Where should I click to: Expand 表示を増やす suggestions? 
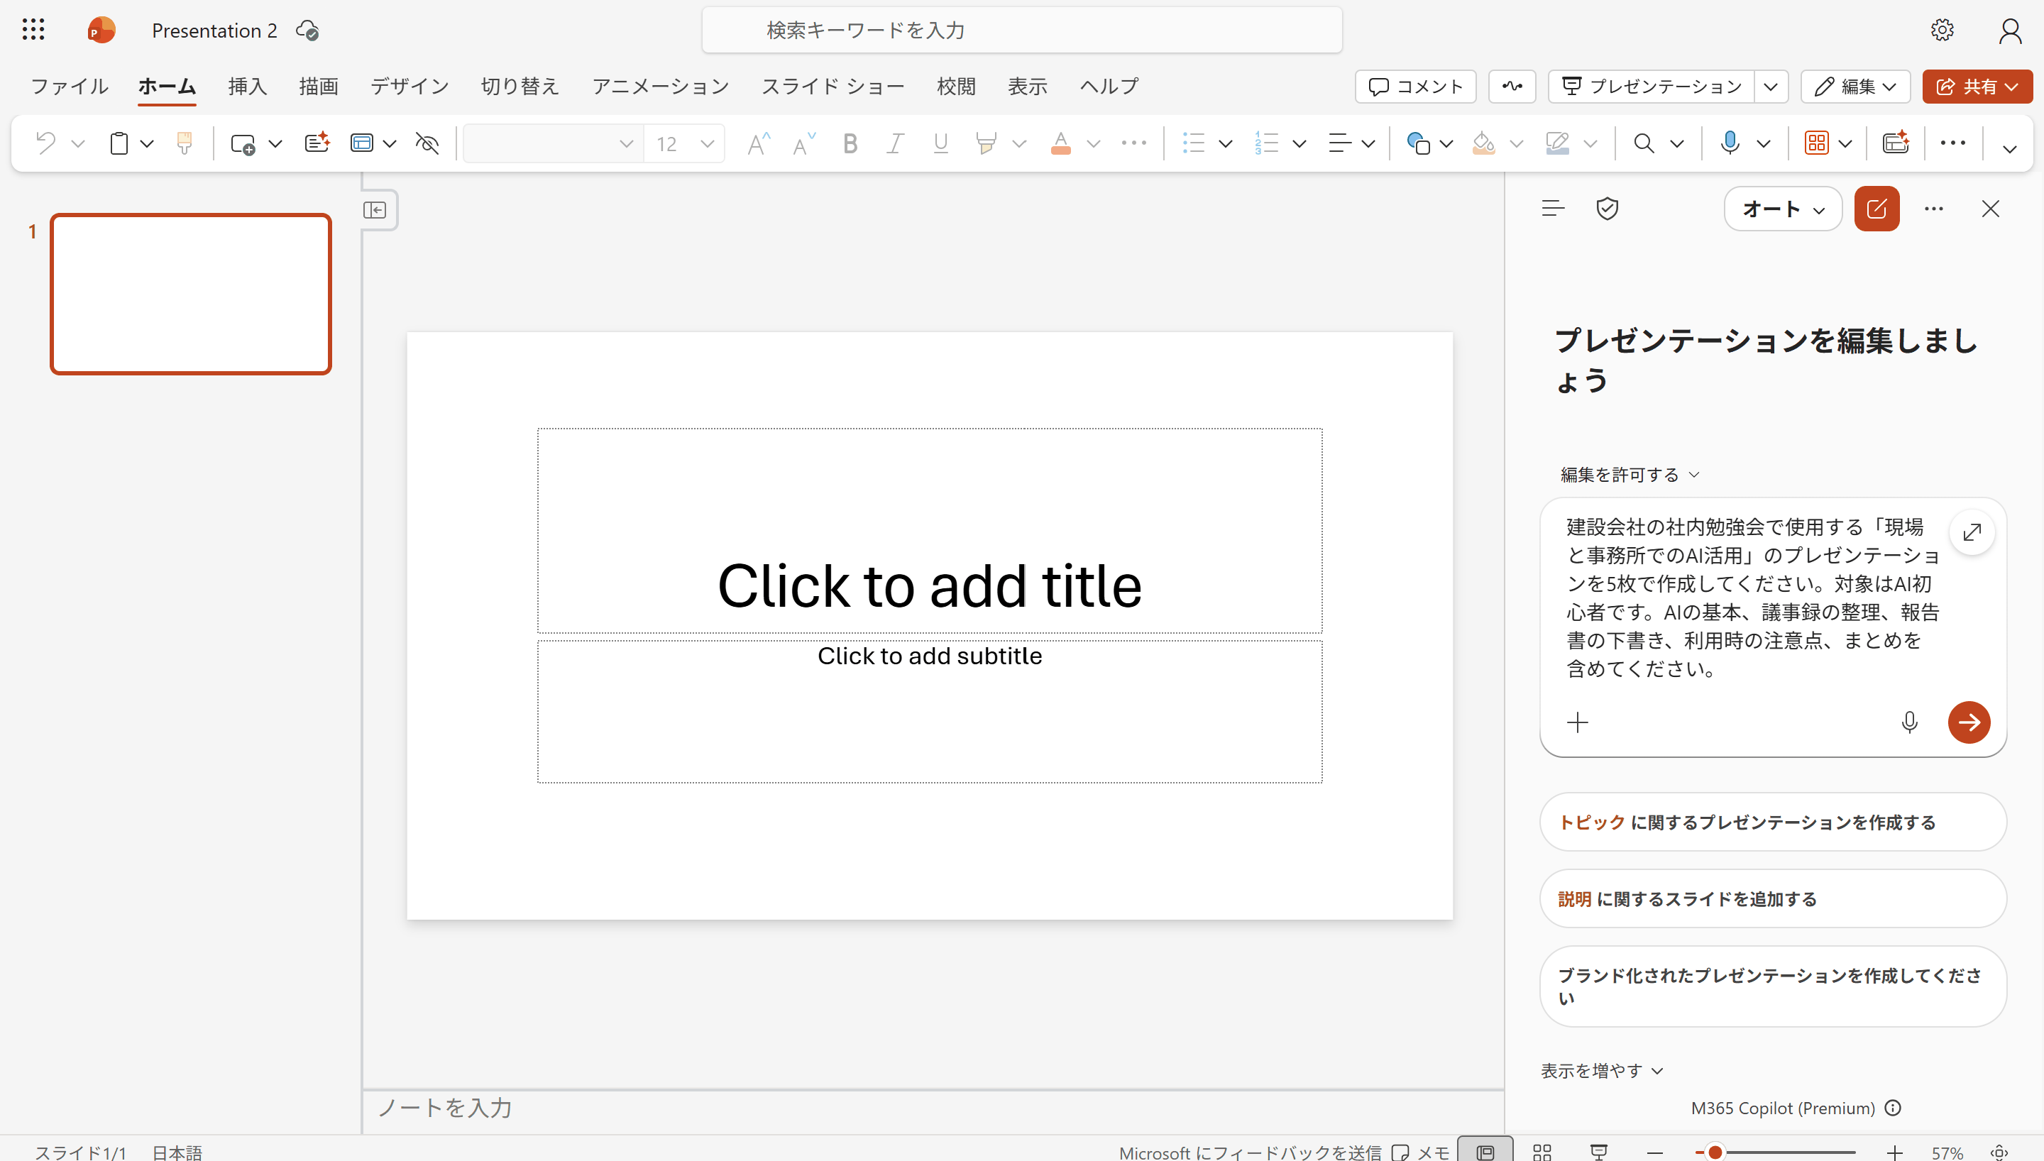click(1602, 1070)
